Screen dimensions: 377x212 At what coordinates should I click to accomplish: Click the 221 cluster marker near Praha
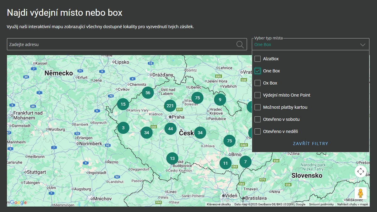point(170,106)
